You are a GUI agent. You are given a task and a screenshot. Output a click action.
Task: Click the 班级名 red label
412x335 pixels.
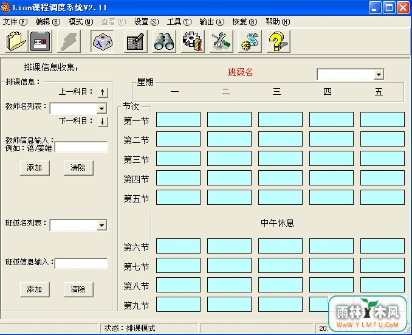coord(241,72)
